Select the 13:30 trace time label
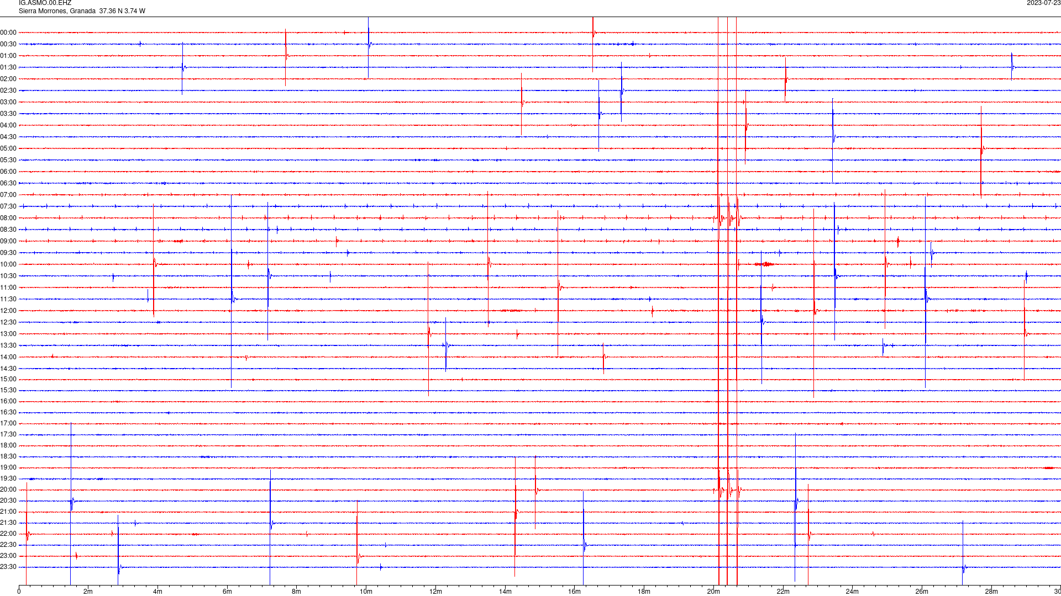 point(8,345)
